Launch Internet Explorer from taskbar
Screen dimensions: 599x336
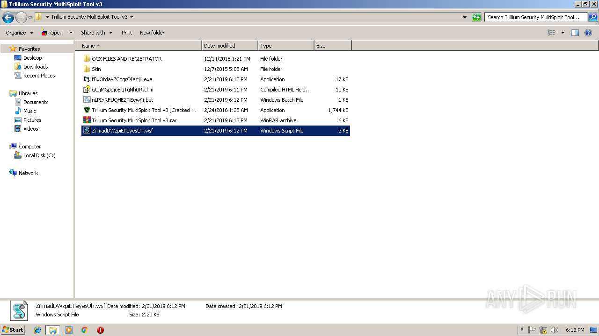[37, 330]
